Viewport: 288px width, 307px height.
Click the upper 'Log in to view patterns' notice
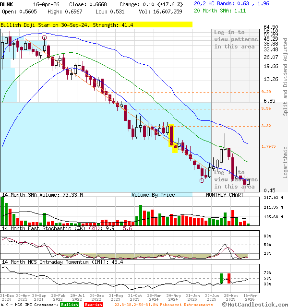click(x=236, y=39)
